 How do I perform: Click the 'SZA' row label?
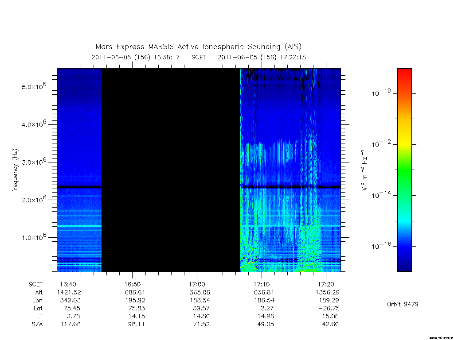pyautogui.click(x=37, y=325)
